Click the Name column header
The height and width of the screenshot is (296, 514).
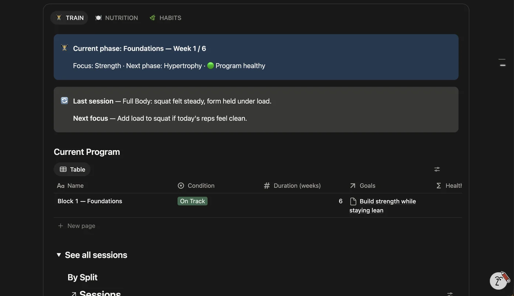pyautogui.click(x=70, y=186)
